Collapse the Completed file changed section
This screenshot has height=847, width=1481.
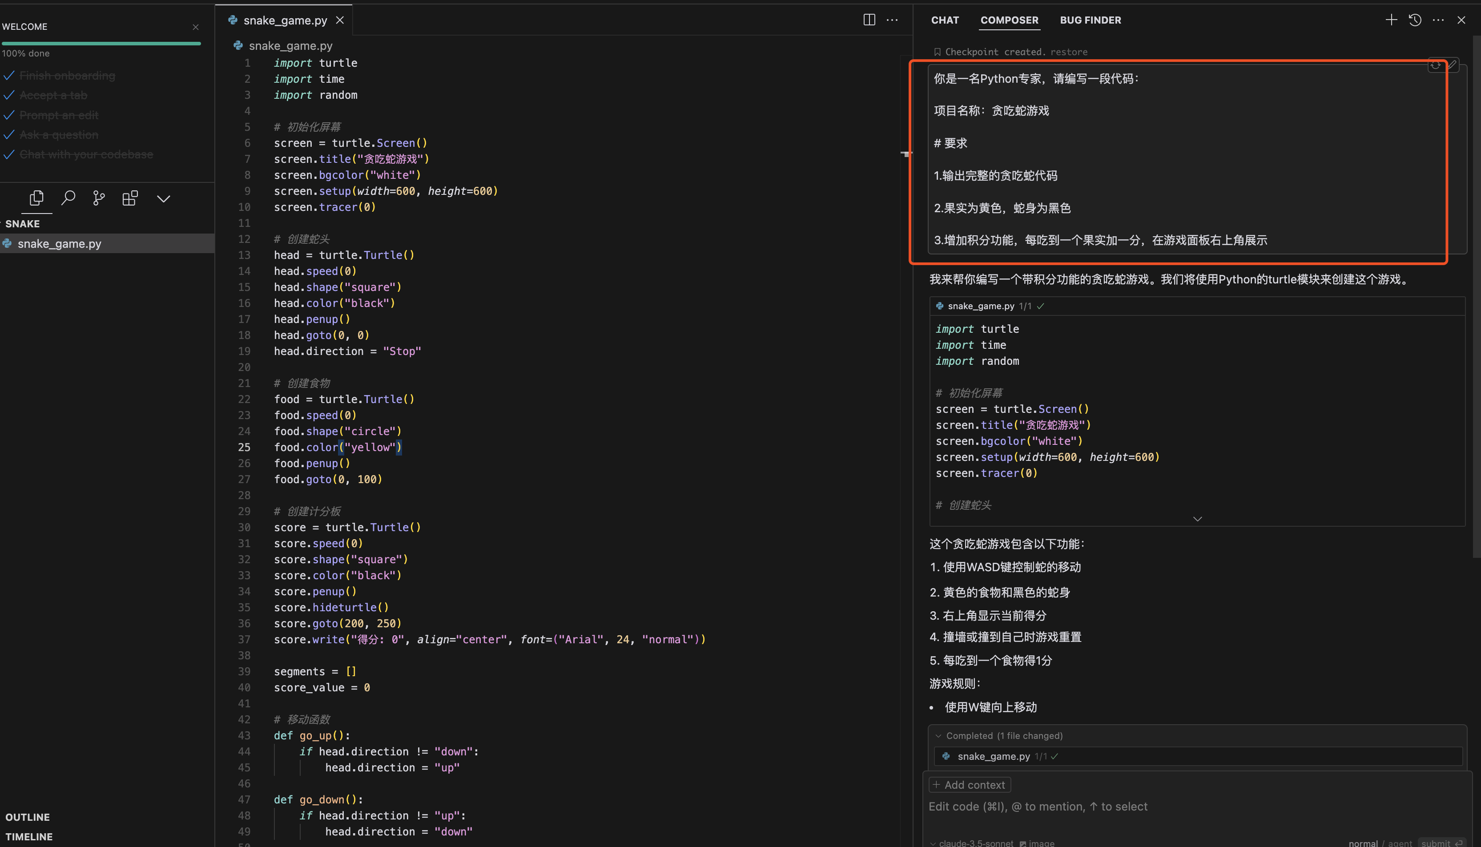[x=938, y=736]
